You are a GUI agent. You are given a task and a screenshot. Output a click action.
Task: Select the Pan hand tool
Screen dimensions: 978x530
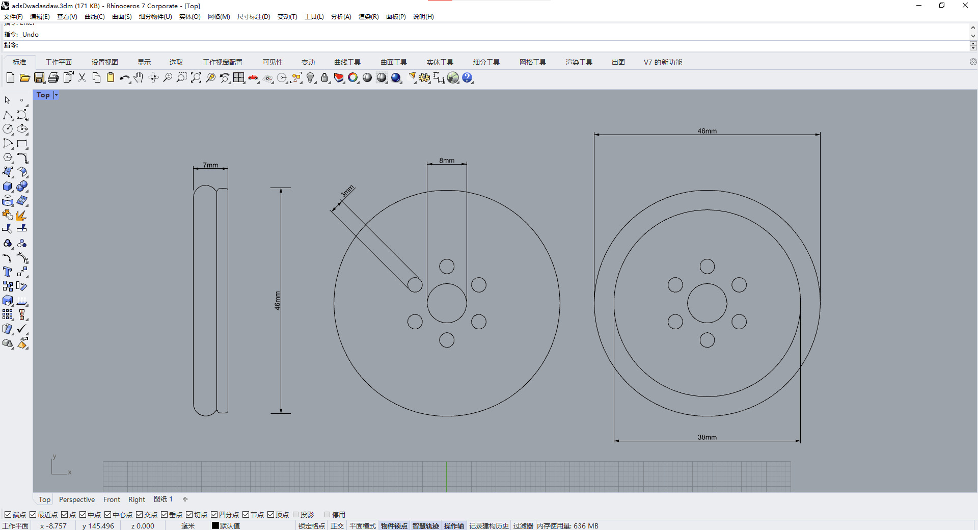pyautogui.click(x=139, y=78)
